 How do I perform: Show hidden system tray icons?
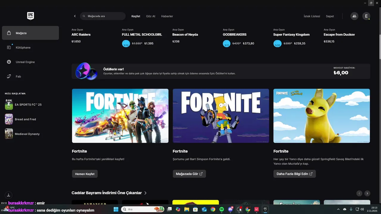pyautogui.click(x=338, y=209)
